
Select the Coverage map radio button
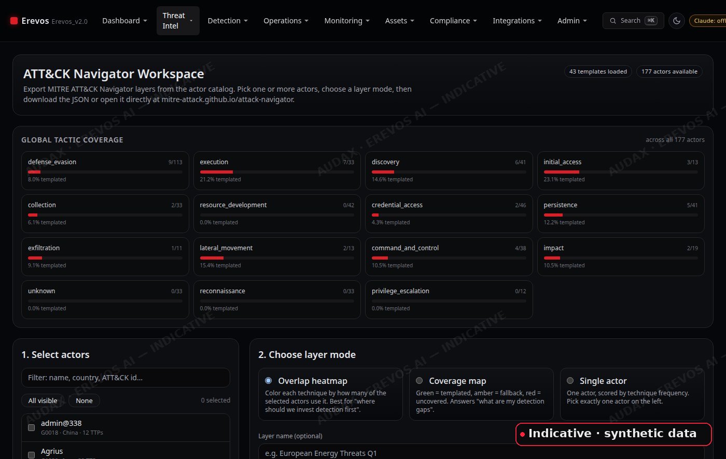click(x=419, y=381)
